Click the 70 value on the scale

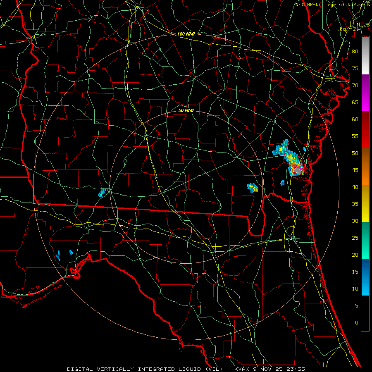point(355,86)
